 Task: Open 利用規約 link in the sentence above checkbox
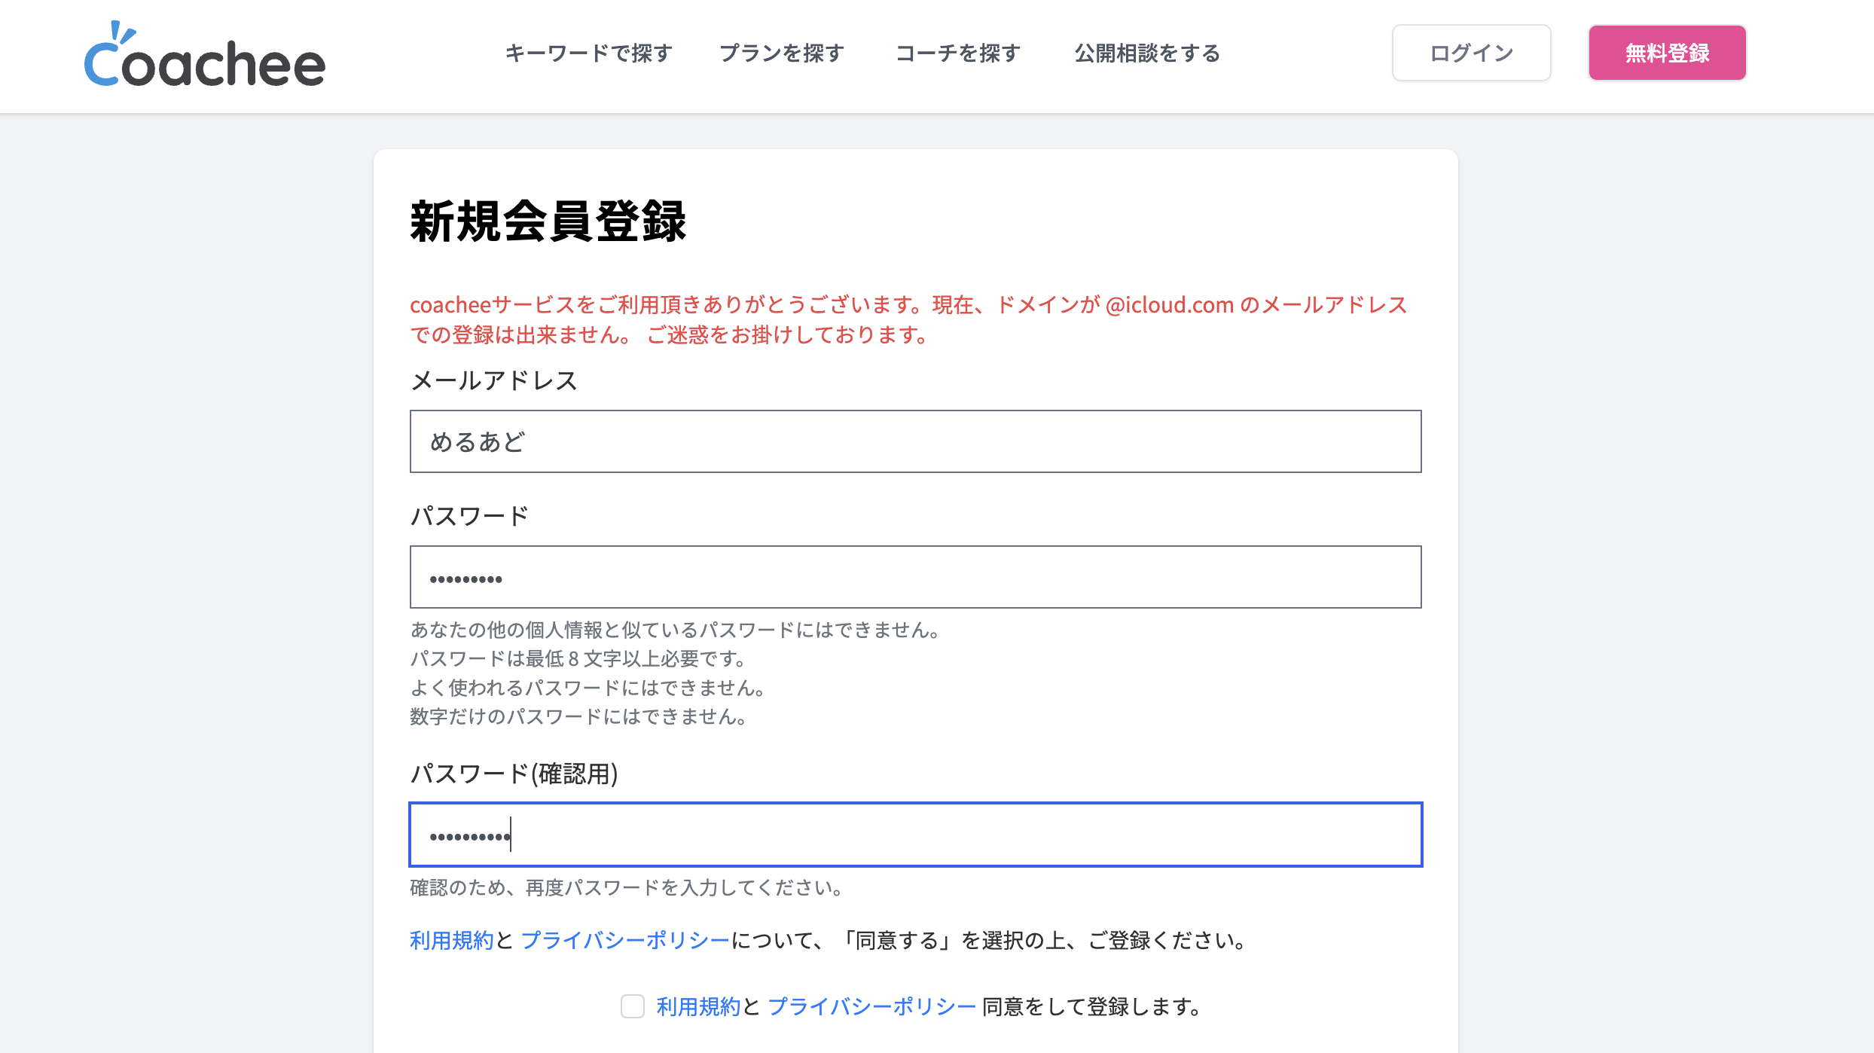click(x=451, y=941)
